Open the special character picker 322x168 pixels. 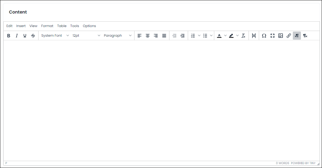tap(264, 35)
